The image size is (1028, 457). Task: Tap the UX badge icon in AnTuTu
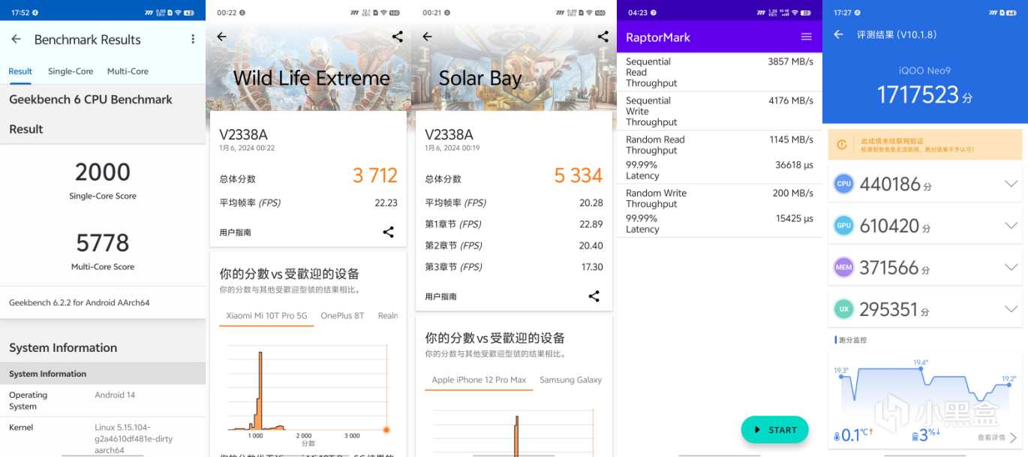pyautogui.click(x=844, y=309)
